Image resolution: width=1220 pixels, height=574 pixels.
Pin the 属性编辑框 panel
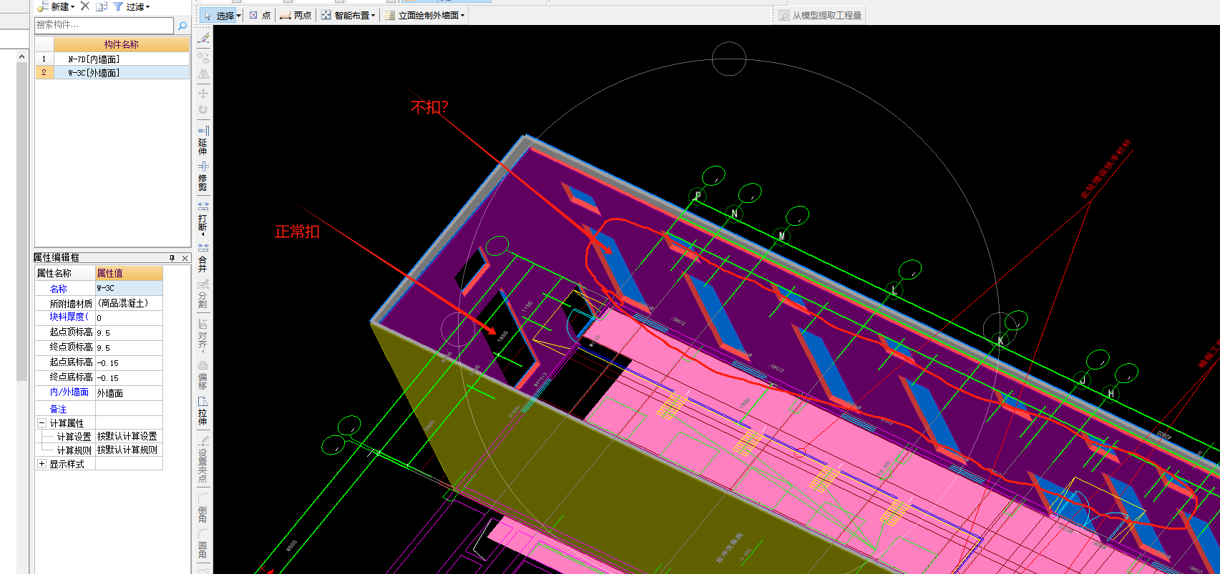(172, 258)
